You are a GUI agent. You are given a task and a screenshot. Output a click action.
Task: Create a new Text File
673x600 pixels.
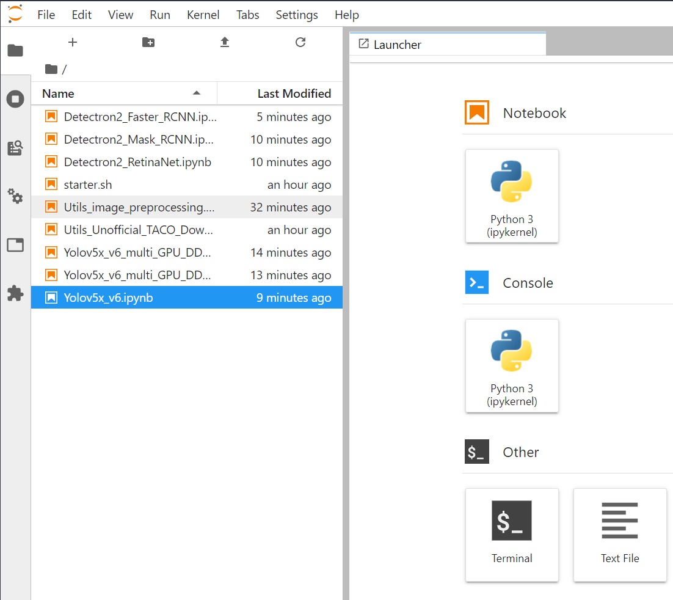[620, 535]
